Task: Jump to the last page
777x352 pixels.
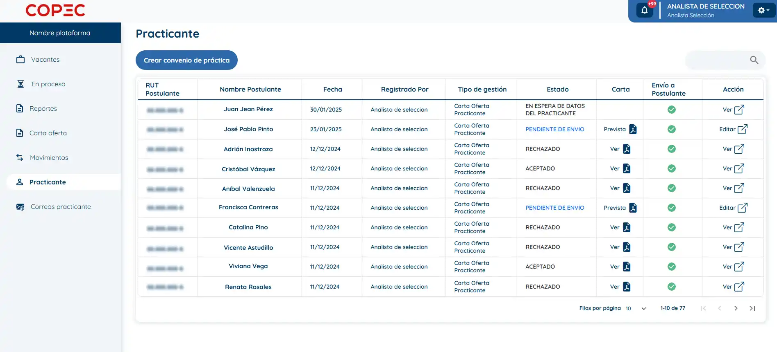Action: [752, 308]
